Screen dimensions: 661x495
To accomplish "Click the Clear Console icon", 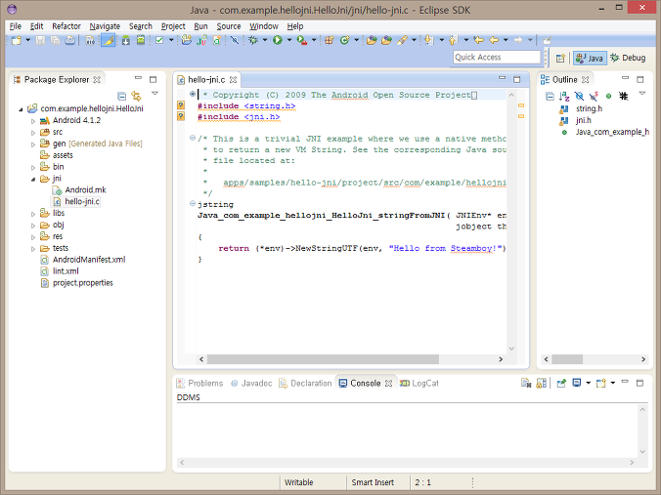I will click(x=526, y=383).
